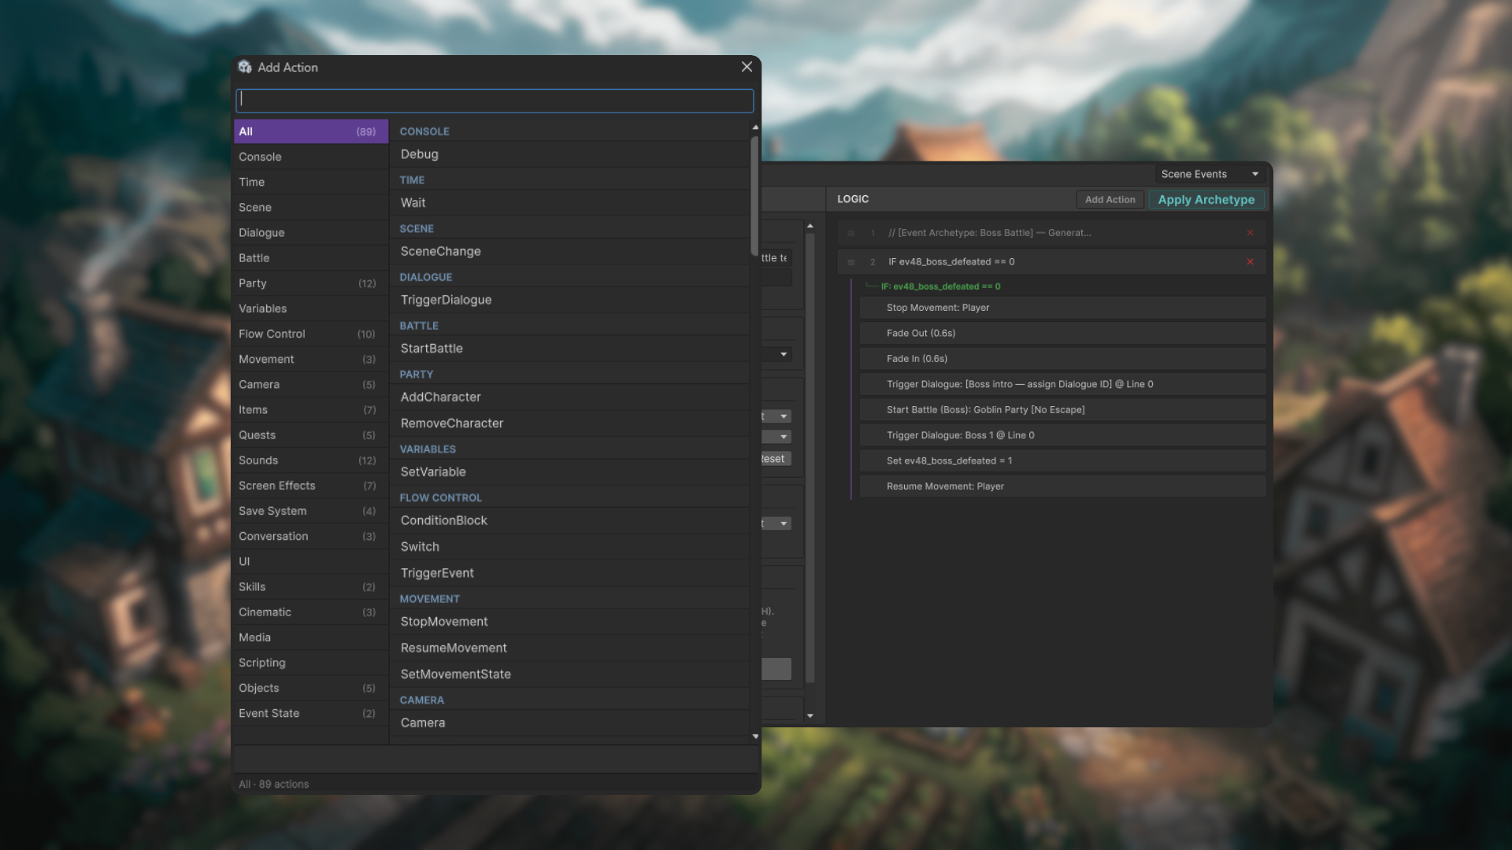
Task: Open the Skills category
Action: click(x=311, y=586)
